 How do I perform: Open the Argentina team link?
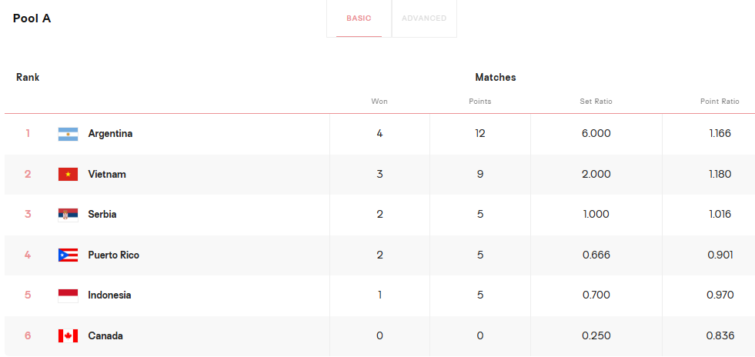click(110, 134)
